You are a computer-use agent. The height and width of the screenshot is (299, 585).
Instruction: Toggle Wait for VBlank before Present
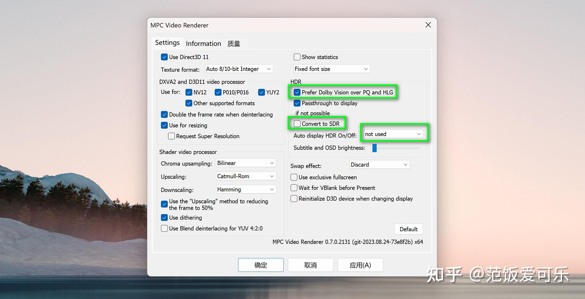(294, 188)
